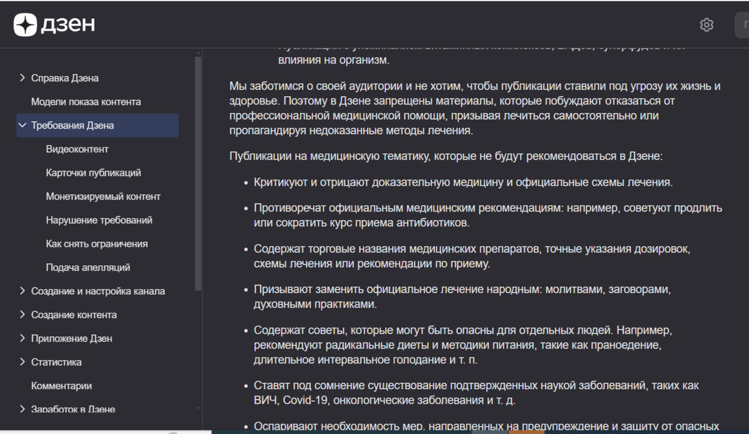Screen dimensions: 749x434
Task: Open Создание и настройка канала section
Action: click(x=98, y=291)
